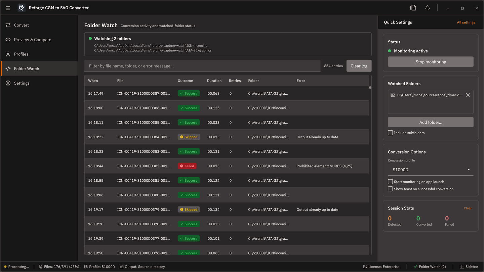Sort log by Retries column header
Screen dimensions: 484x272
[235, 81]
